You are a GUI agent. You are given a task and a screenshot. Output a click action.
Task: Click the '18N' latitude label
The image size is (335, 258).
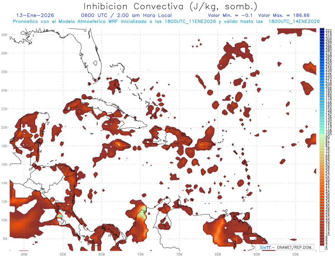coord(4,146)
